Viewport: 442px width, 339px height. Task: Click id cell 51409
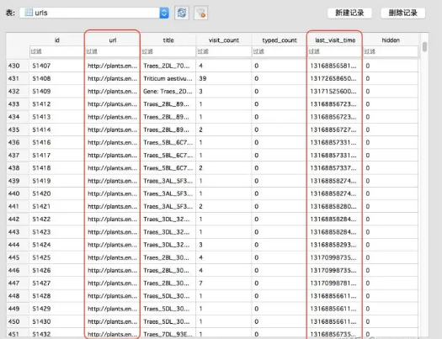56,92
